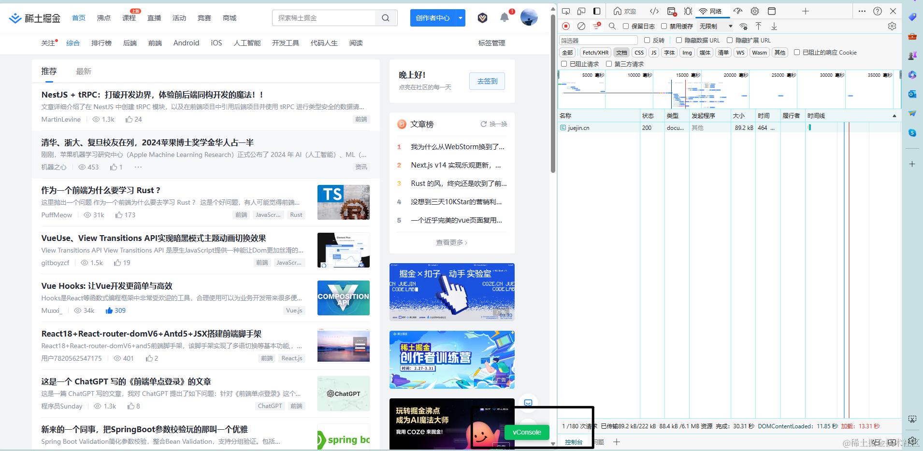Open the 无限制 throttling dropdown
Viewport: 923px width, 451px height.
(x=716, y=26)
